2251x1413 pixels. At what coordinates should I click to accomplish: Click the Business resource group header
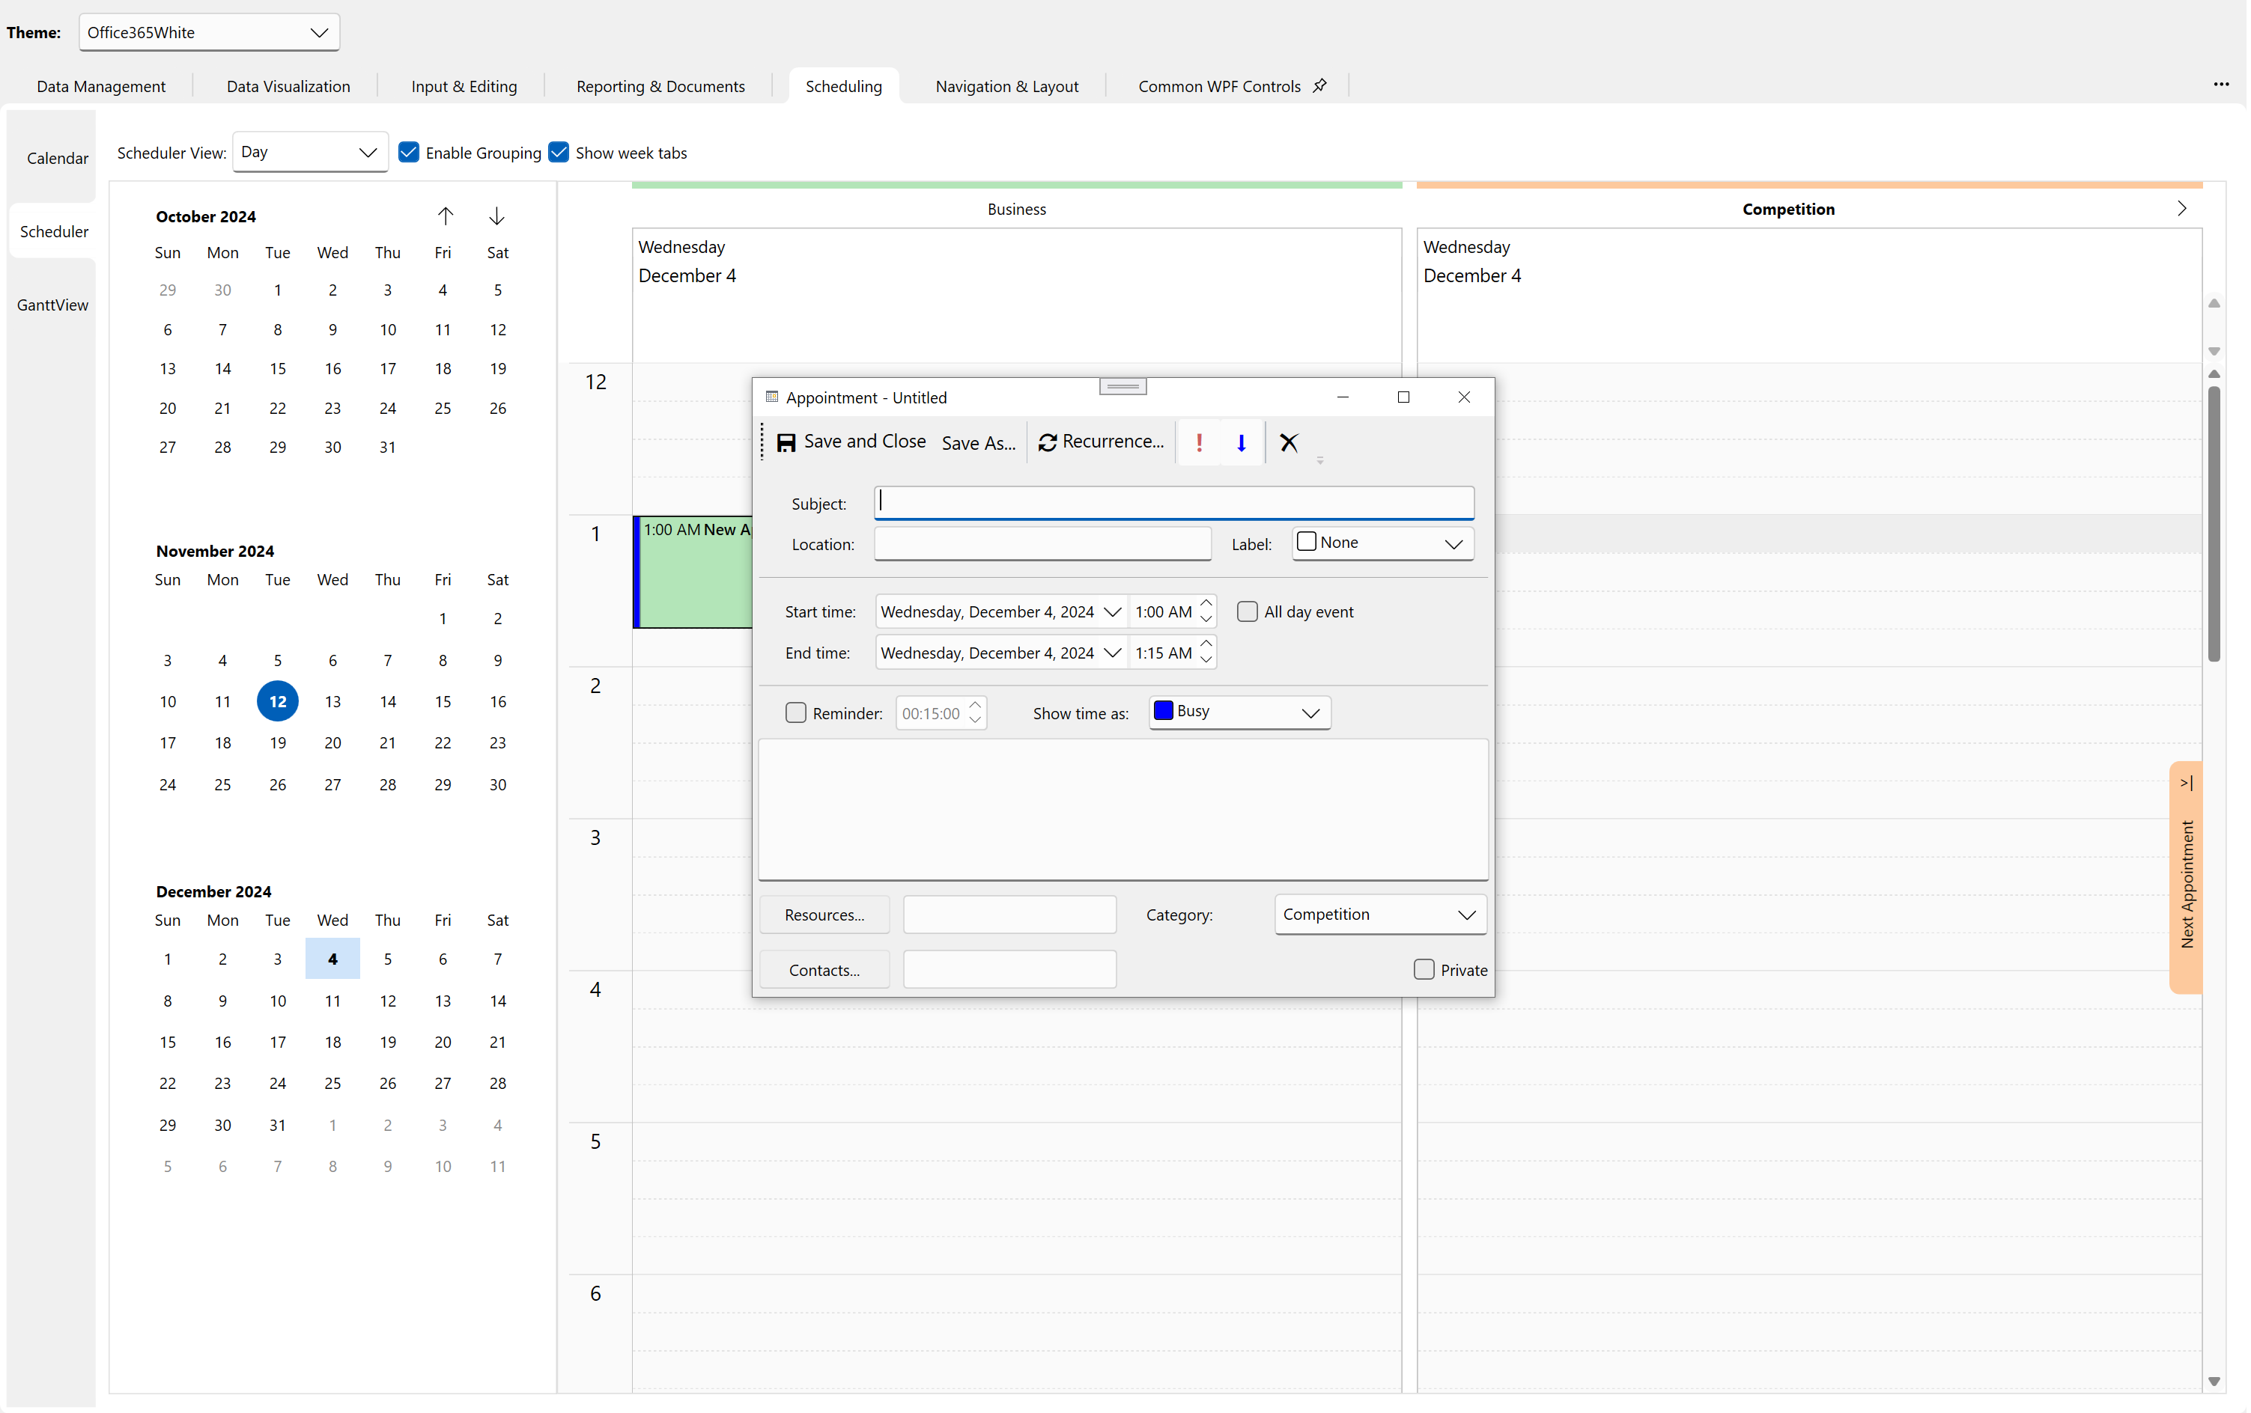(1016, 208)
